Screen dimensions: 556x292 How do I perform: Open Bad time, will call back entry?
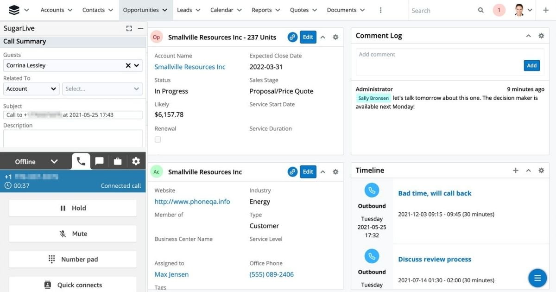(x=435, y=193)
